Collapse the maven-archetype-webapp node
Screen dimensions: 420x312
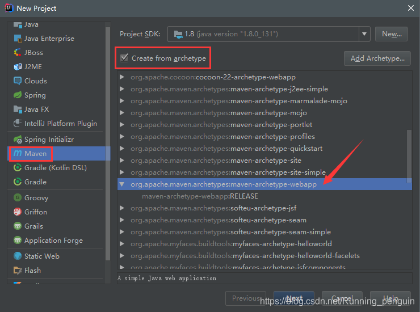[x=122, y=184]
